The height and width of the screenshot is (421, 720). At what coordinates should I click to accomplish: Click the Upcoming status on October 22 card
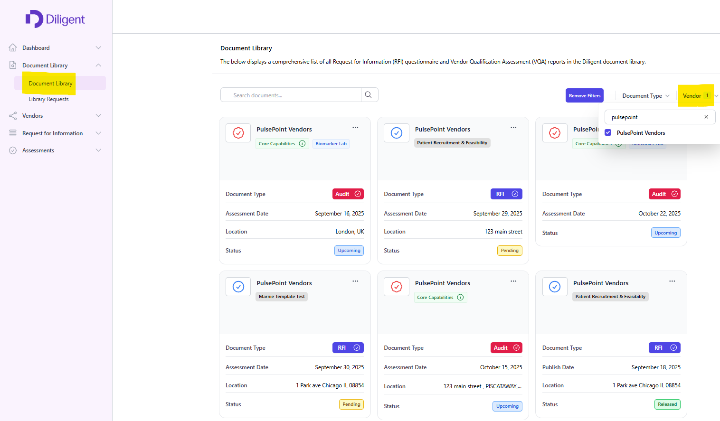click(666, 233)
